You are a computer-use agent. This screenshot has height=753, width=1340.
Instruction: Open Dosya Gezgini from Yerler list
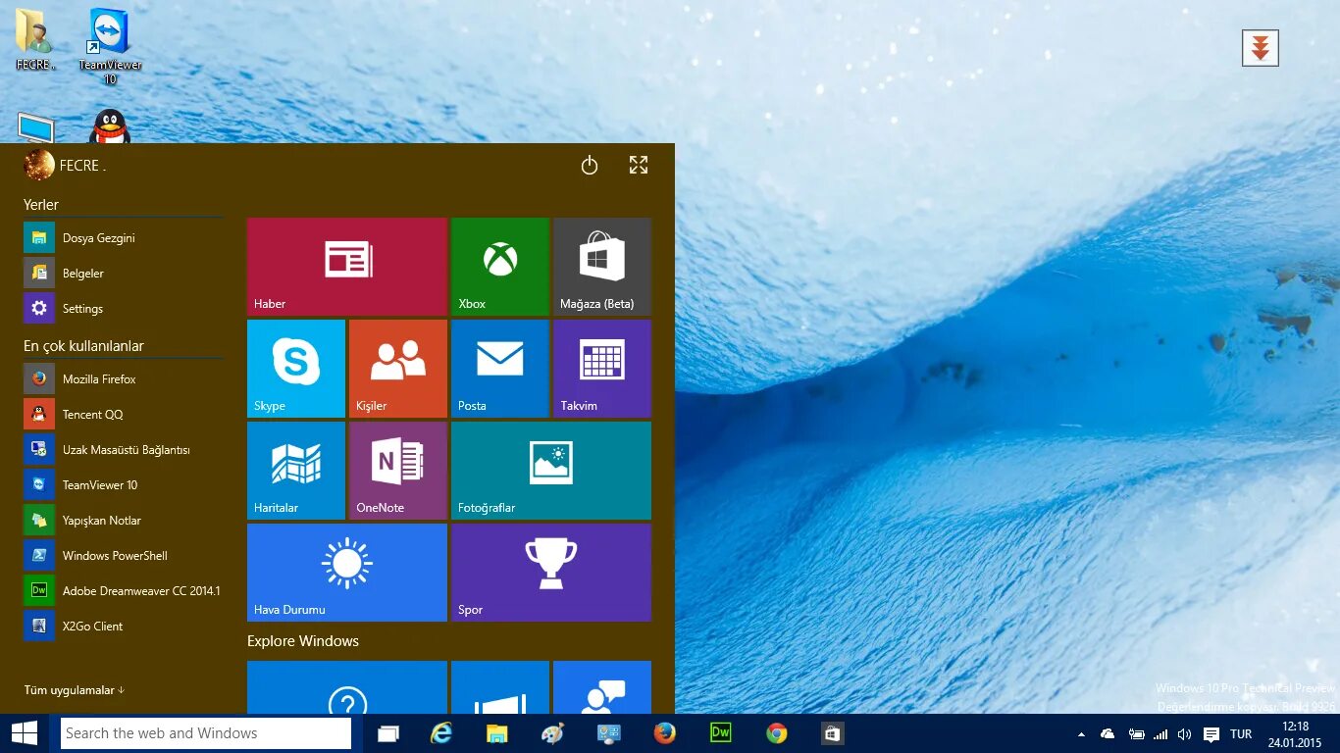[x=124, y=238]
